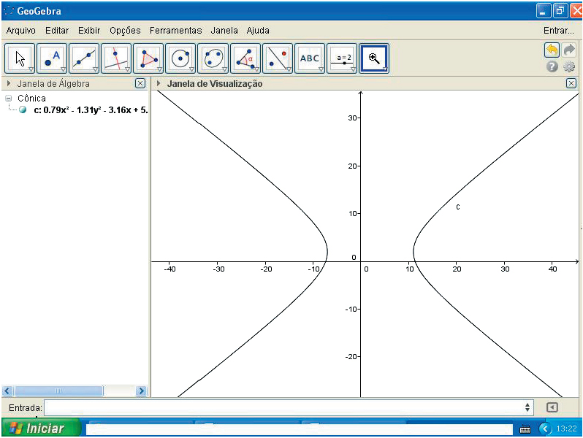Click the Entrar... sign-in button
The width and height of the screenshot is (583, 438).
point(558,31)
